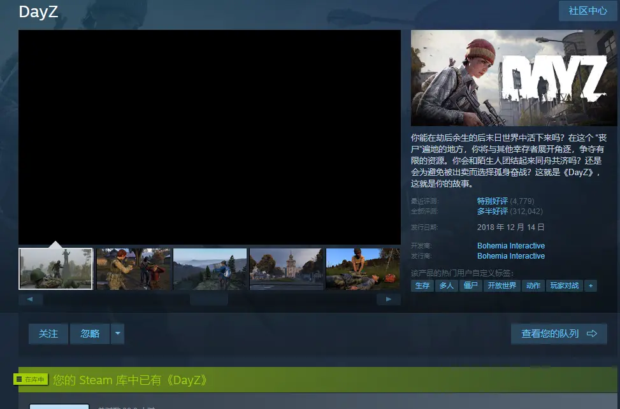Select the mountain landscape thumbnail
Viewport: 620px width, 409px height.
pyautogui.click(x=210, y=269)
